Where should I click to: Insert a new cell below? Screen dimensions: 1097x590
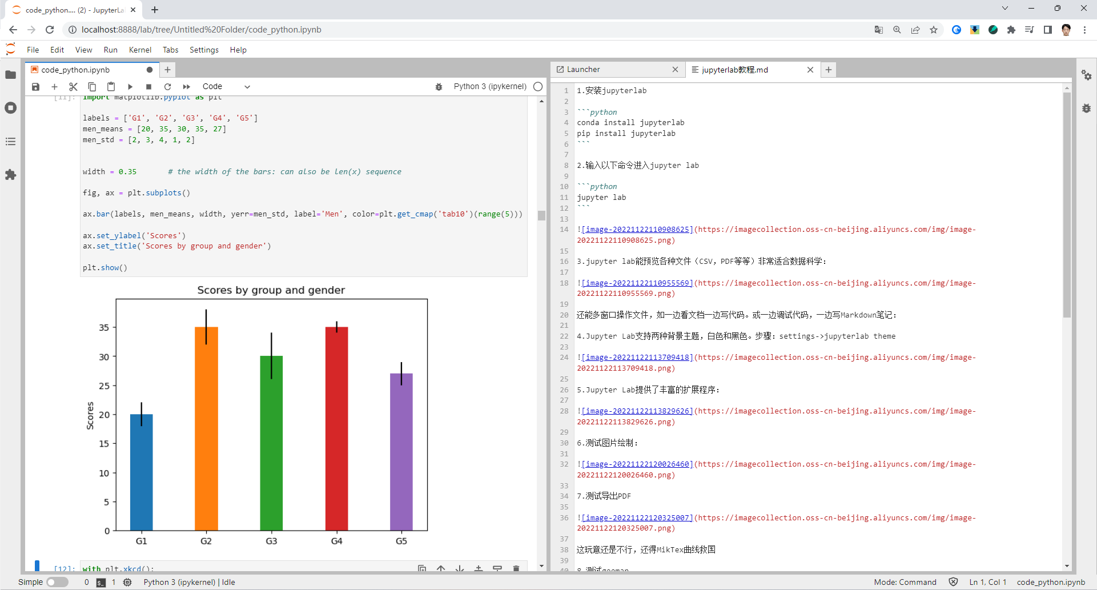pyautogui.click(x=54, y=87)
